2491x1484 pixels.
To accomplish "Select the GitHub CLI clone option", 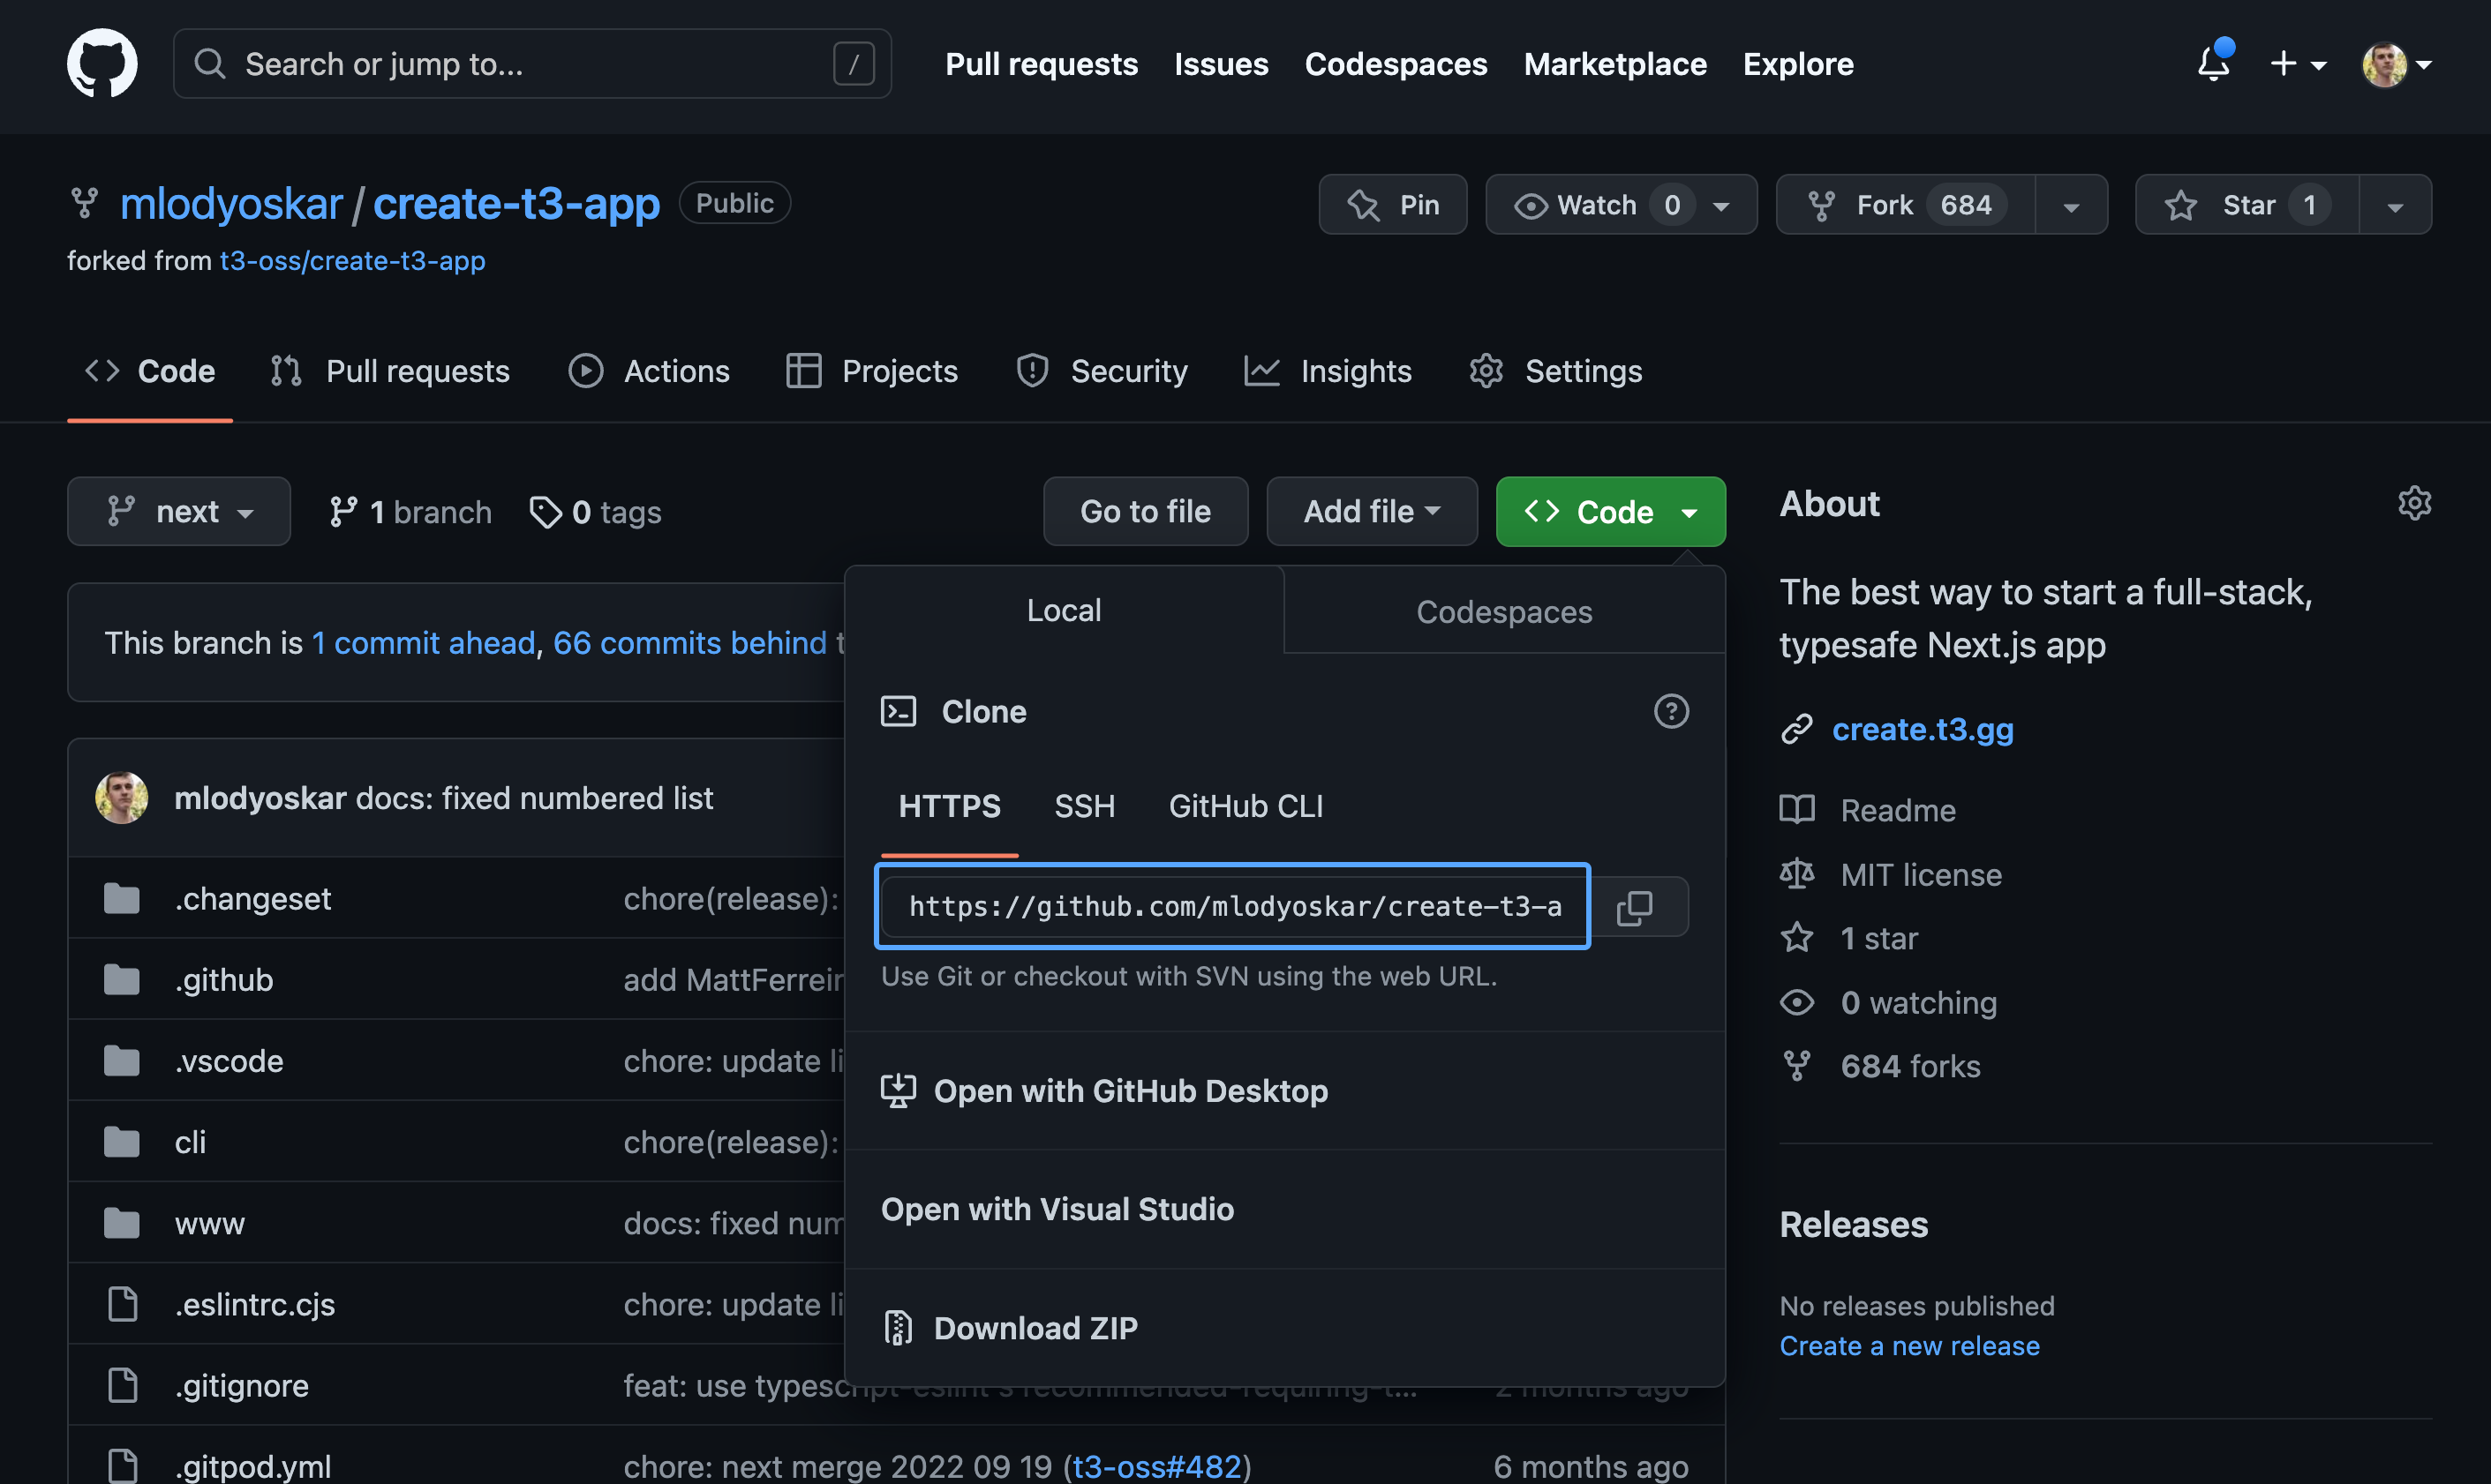I will 1245,806.
